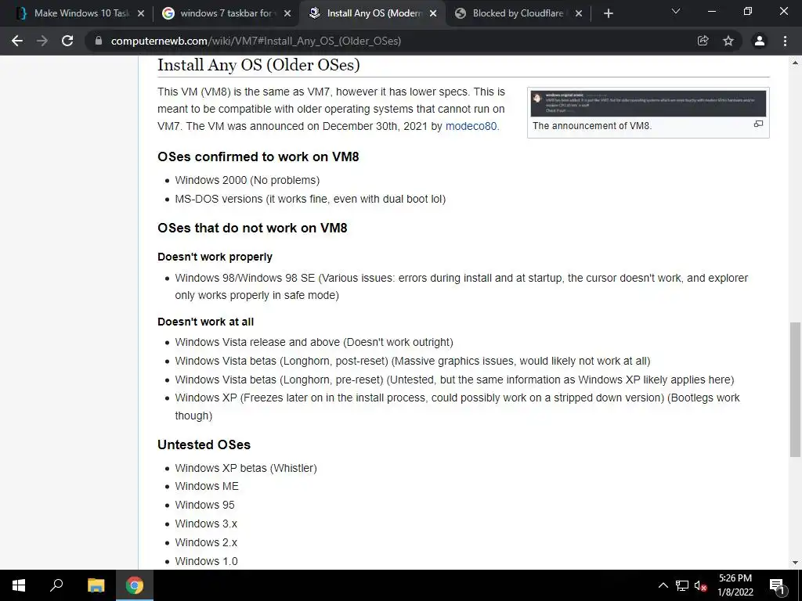Click 'MS-DOS versions' list item
This screenshot has width=802, height=601.
pyautogui.click(x=310, y=199)
